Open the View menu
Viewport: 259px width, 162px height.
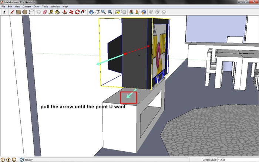click(17, 7)
